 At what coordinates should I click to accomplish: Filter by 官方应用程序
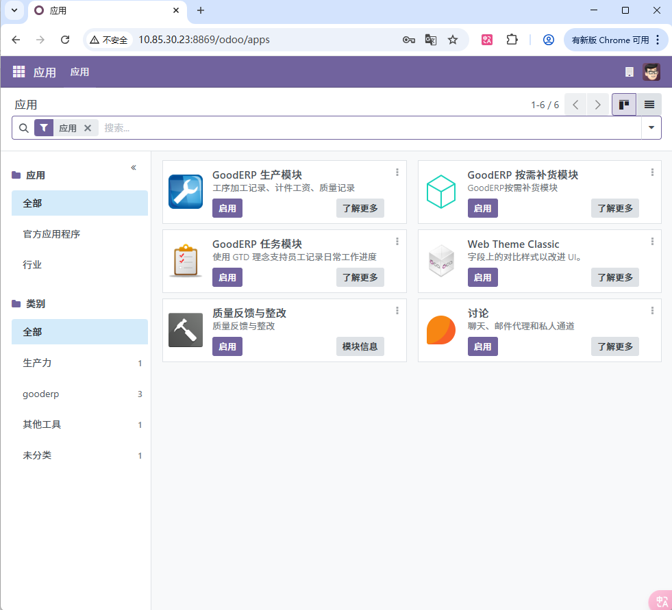pyautogui.click(x=79, y=234)
